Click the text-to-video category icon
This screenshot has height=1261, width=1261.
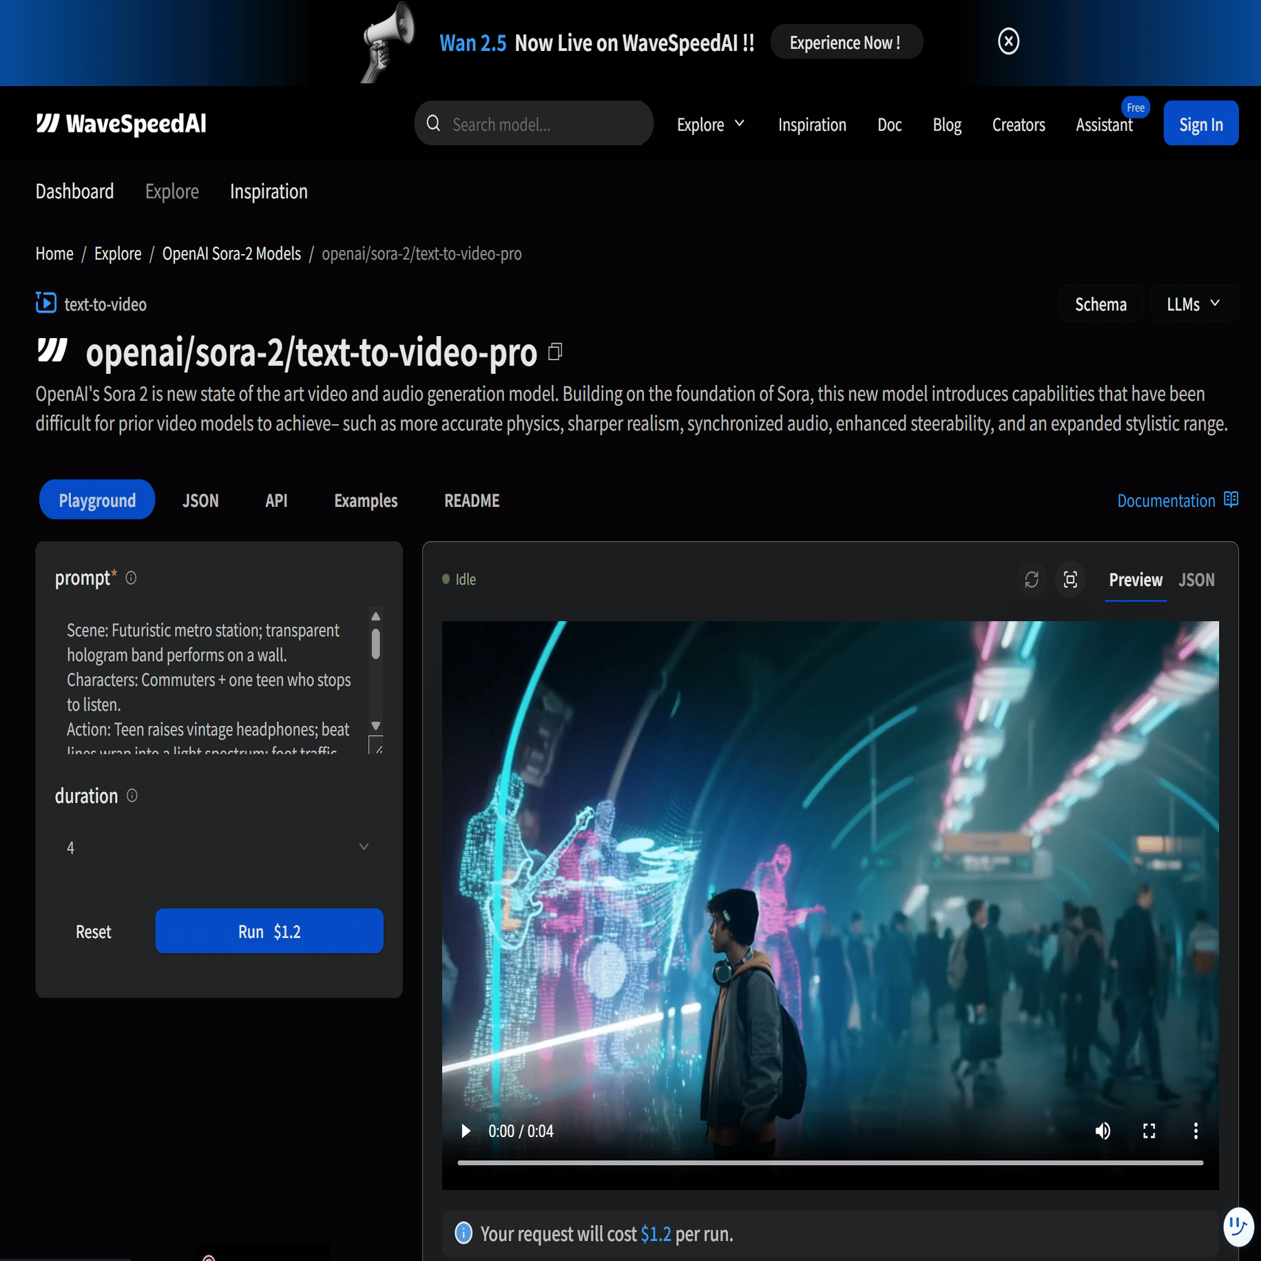(46, 303)
